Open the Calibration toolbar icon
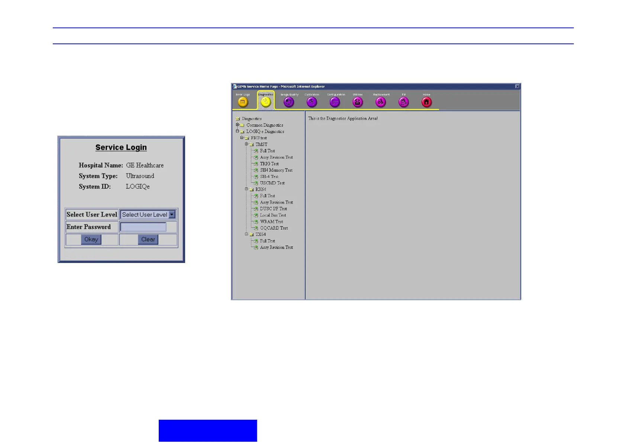This screenshot has width=626, height=442. (312, 102)
